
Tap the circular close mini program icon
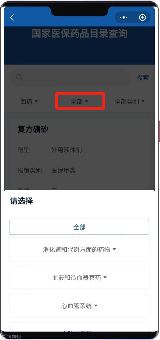pyautogui.click(x=142, y=18)
